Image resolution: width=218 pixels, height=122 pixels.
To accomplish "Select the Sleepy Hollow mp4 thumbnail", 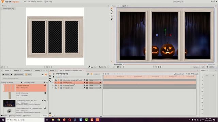I will pos(9,103).
